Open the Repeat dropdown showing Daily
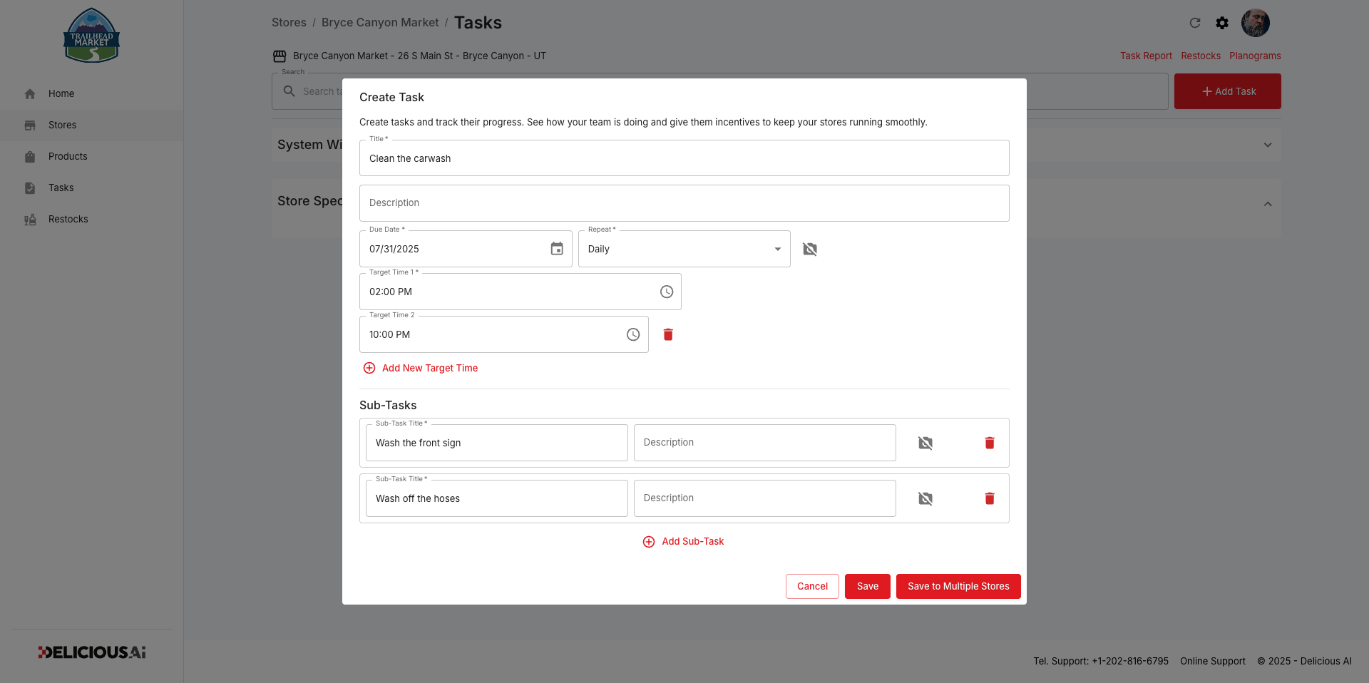 coord(684,249)
